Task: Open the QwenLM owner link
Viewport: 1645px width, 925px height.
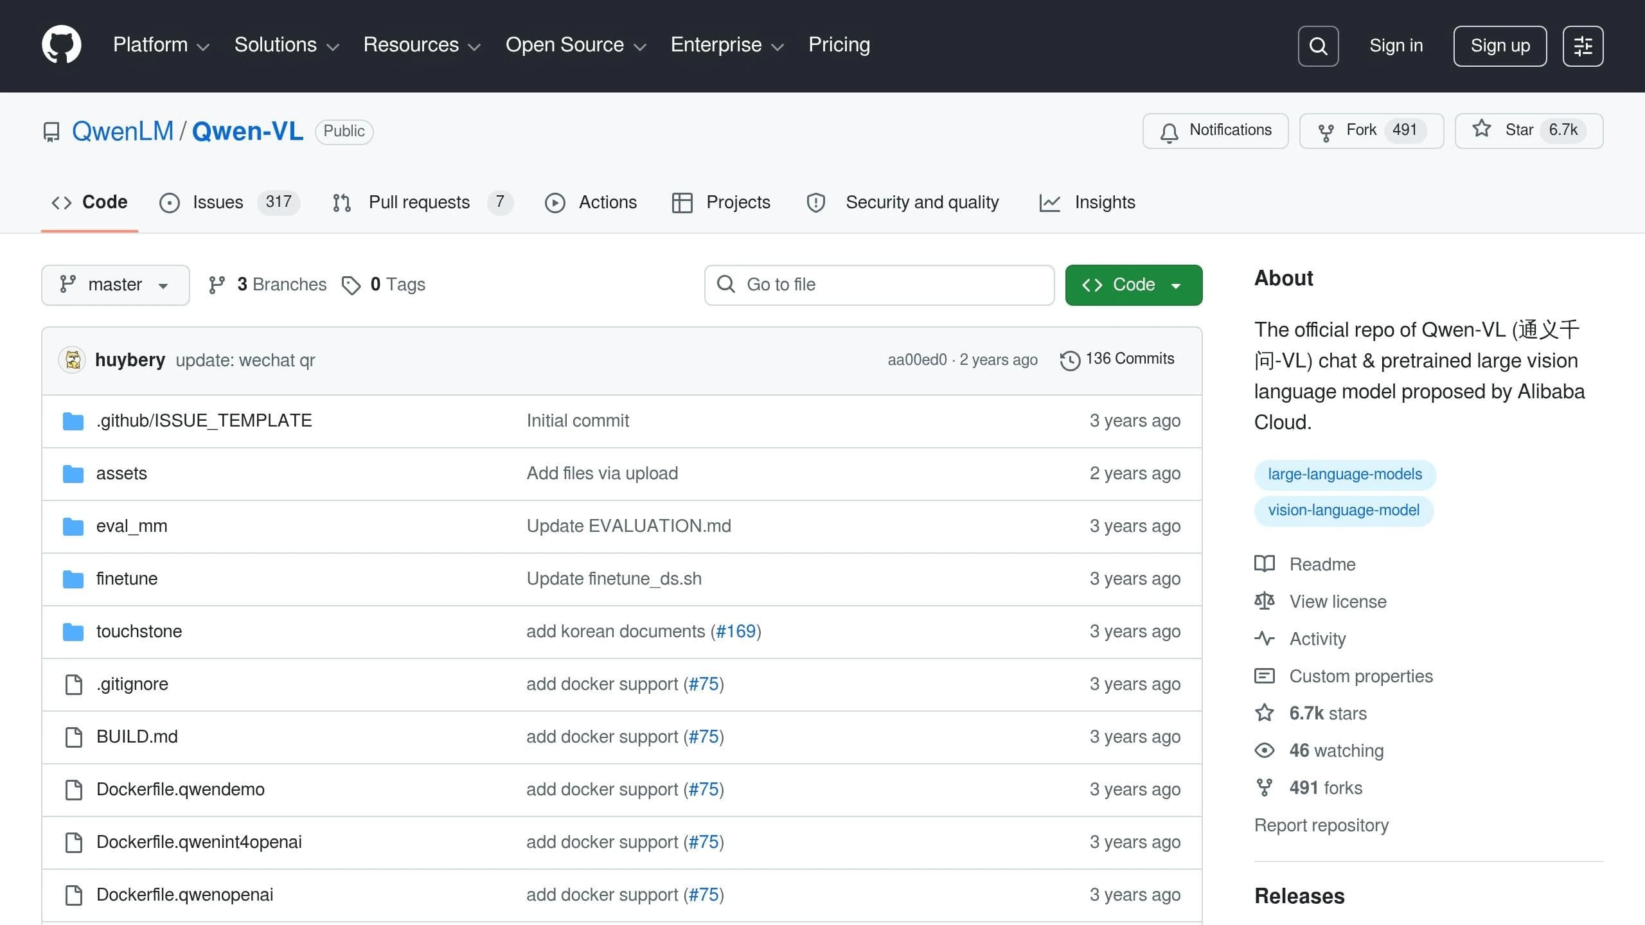Action: (123, 131)
